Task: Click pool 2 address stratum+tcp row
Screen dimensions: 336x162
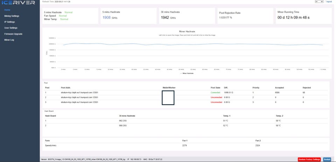Action: 79,97
